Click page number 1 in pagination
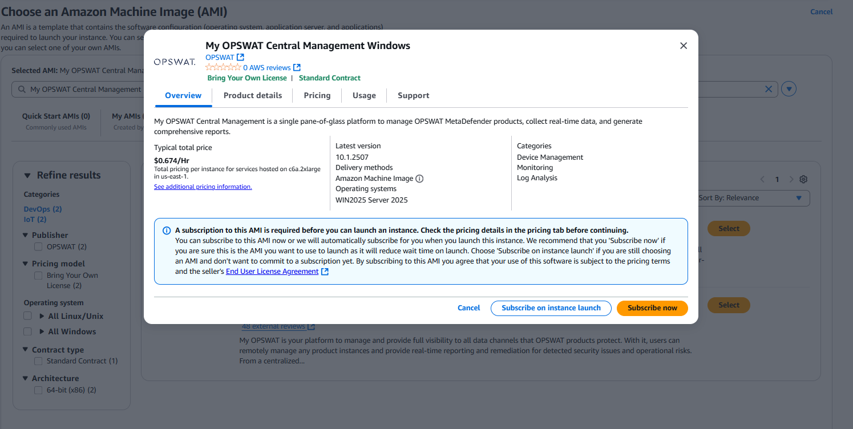The image size is (853, 429). click(777, 180)
